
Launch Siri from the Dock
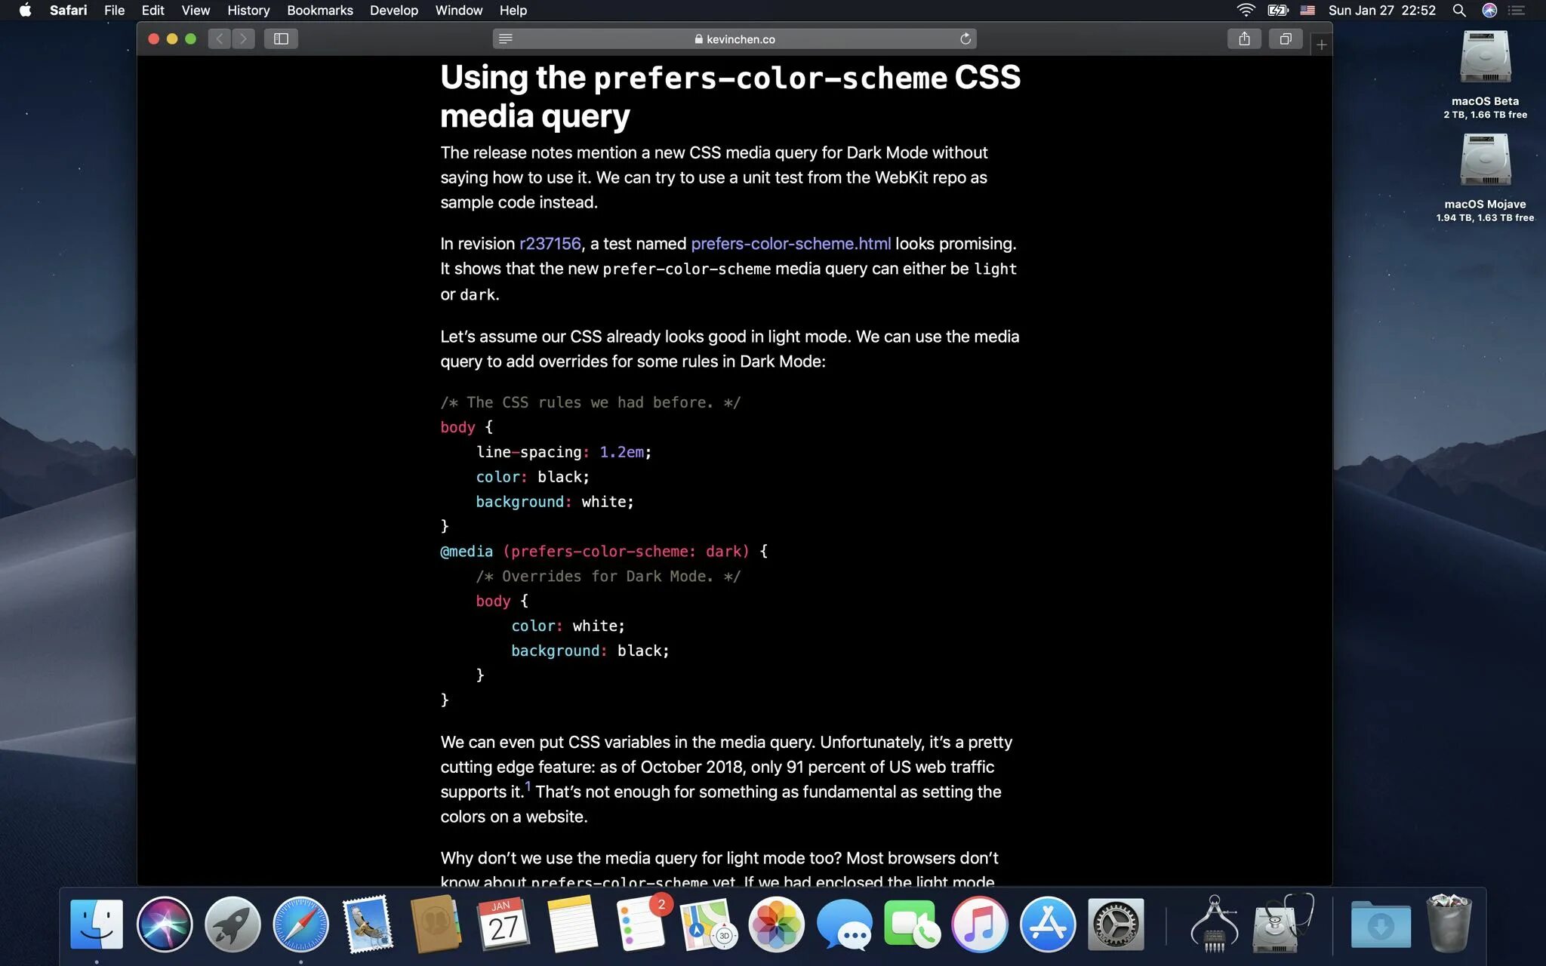coord(165,924)
